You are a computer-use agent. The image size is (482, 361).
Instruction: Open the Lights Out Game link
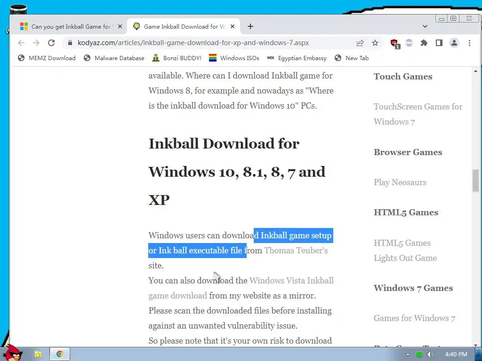pyautogui.click(x=405, y=258)
